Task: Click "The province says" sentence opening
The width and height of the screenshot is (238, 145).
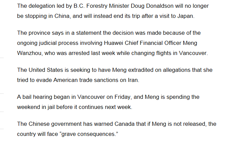Action: tap(40, 33)
